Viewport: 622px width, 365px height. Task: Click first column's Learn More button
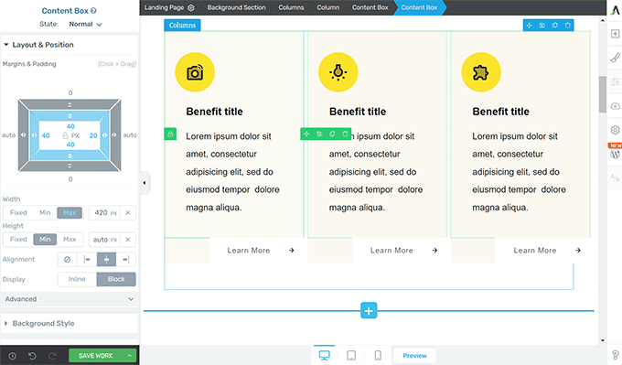(x=257, y=251)
